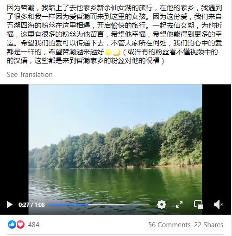Click the red Love reaction icon
The width and height of the screenshot is (232, 236).
[x=20, y=224]
